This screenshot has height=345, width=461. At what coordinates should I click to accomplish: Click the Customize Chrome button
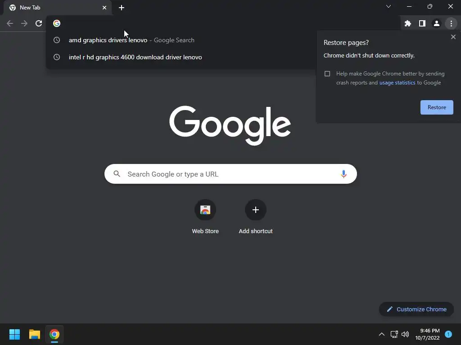(x=416, y=309)
